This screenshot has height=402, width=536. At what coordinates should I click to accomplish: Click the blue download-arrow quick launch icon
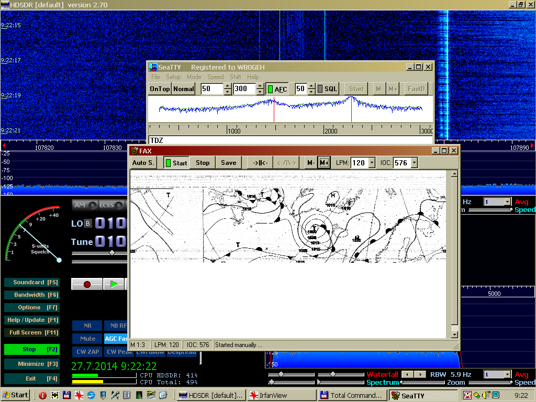click(103, 395)
